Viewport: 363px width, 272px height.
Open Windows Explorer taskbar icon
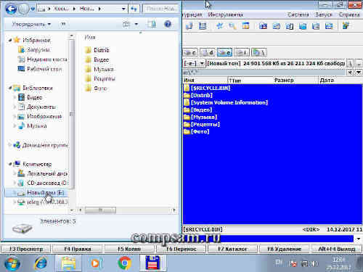pos(68,263)
